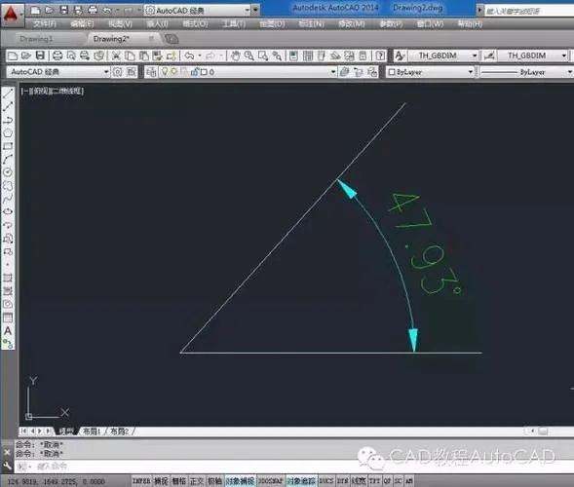Open the AutoCAD 经典 workspace combo box
Image resolution: width=574 pixels, height=487 pixels.
(x=58, y=72)
